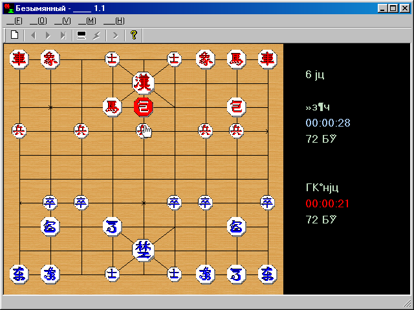The image size is (414, 310).
Task: Select blue horse on the bottom row
Action: click(237, 274)
